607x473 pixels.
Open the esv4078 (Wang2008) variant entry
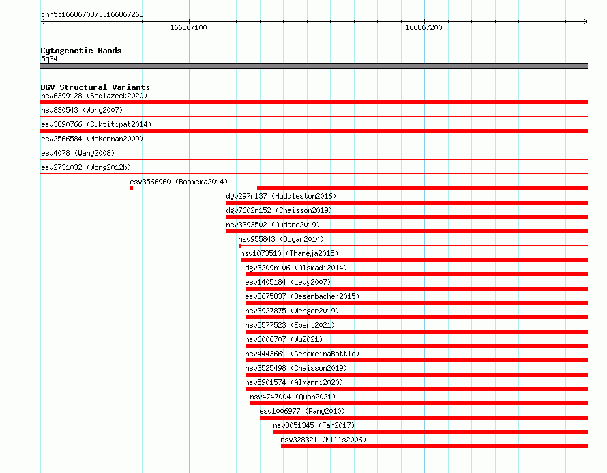coord(78,153)
